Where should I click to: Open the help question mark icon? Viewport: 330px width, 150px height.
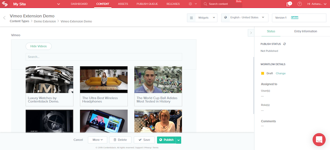[x=300, y=4]
